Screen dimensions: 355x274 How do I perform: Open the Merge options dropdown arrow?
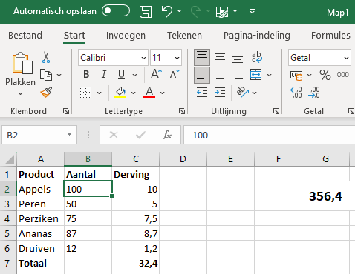point(270,75)
